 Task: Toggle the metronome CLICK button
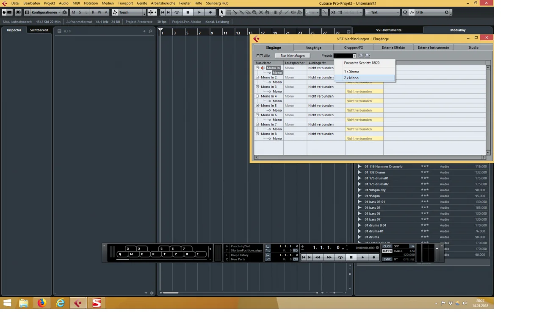(387, 246)
